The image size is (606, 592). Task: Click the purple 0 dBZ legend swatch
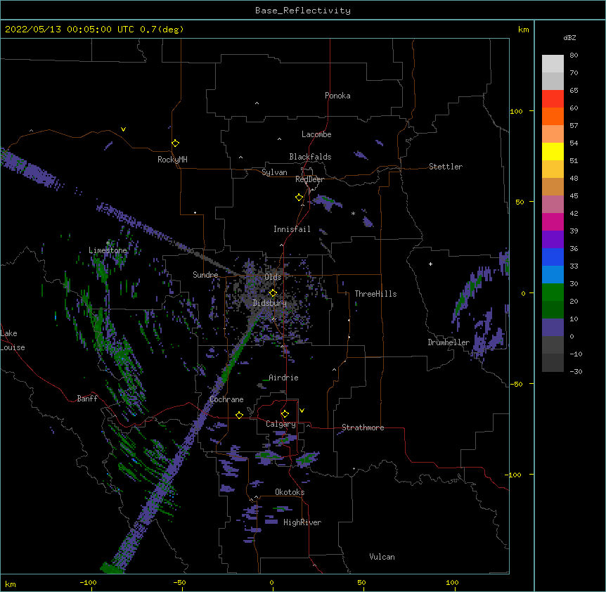click(553, 328)
